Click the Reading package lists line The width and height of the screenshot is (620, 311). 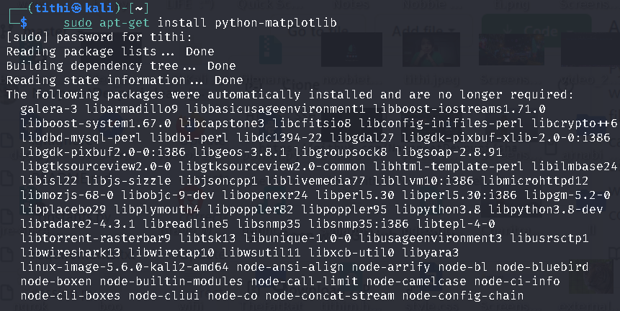point(109,52)
